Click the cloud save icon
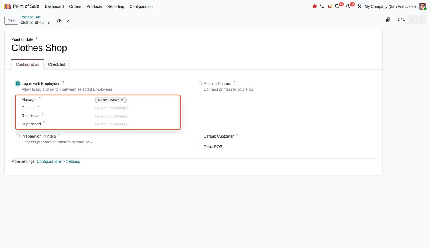 pos(60,21)
